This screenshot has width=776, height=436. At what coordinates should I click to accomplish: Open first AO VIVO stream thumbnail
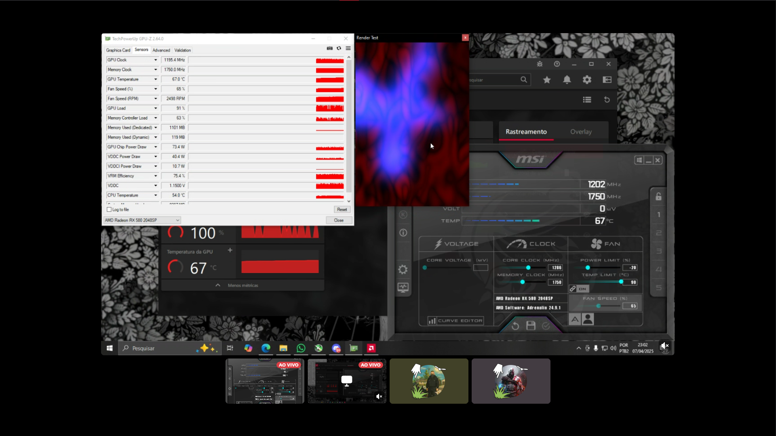coord(265,381)
